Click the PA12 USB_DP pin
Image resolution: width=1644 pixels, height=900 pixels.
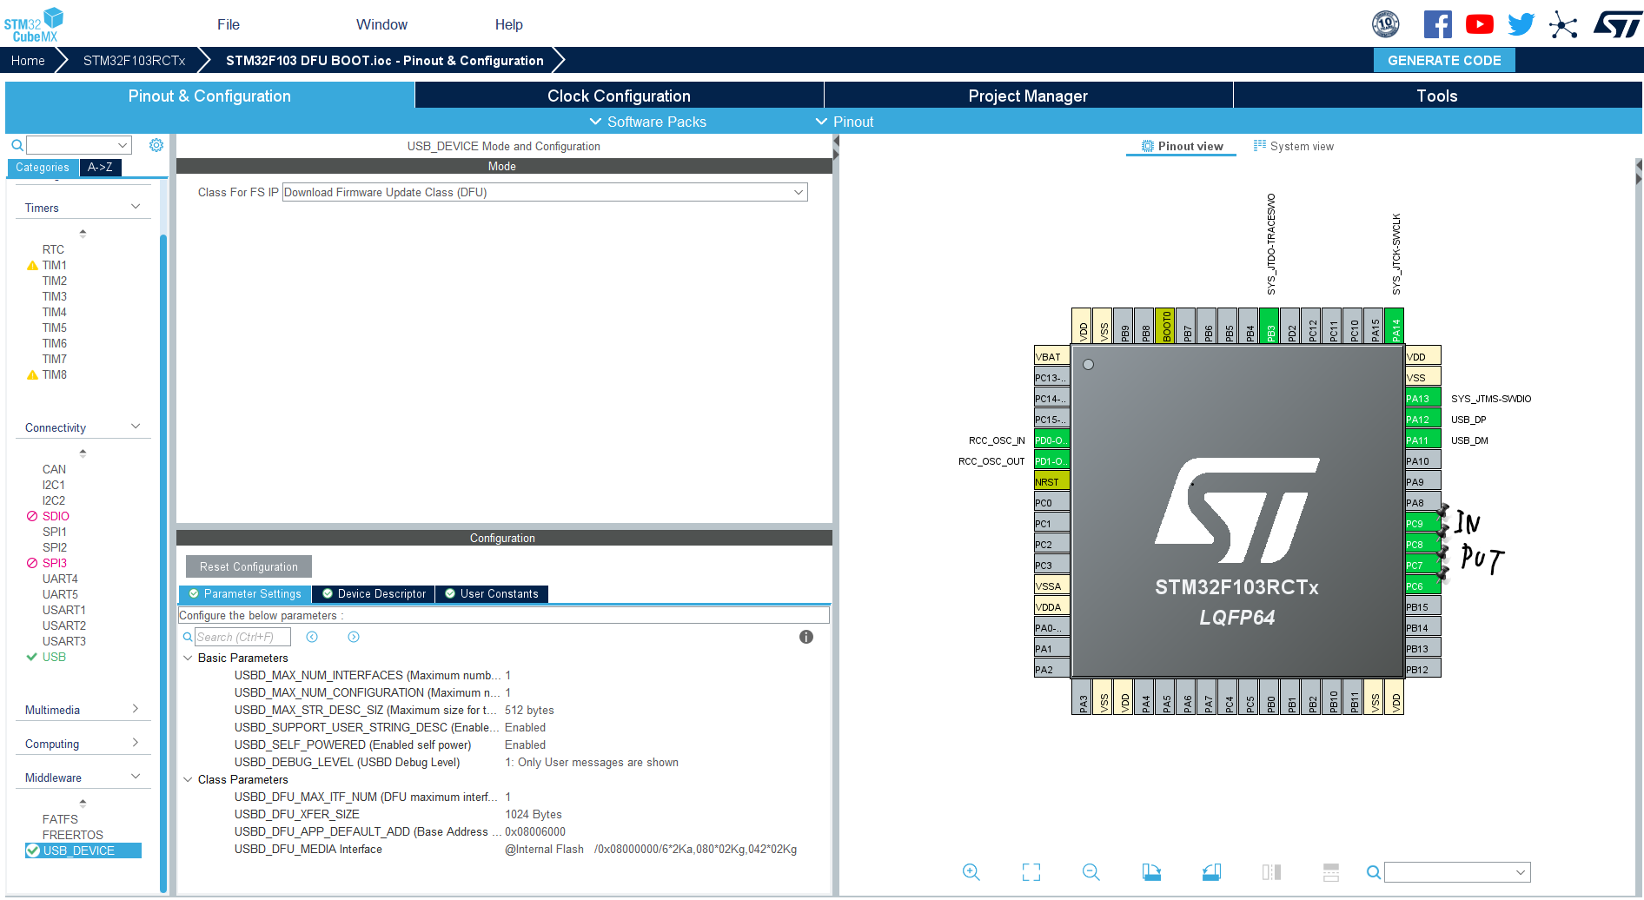(1422, 419)
